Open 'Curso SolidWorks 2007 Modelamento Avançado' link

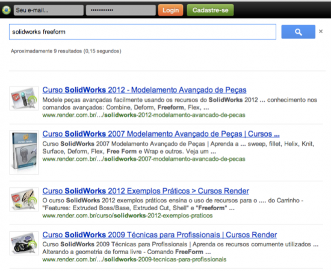pyautogui.click(x=161, y=134)
